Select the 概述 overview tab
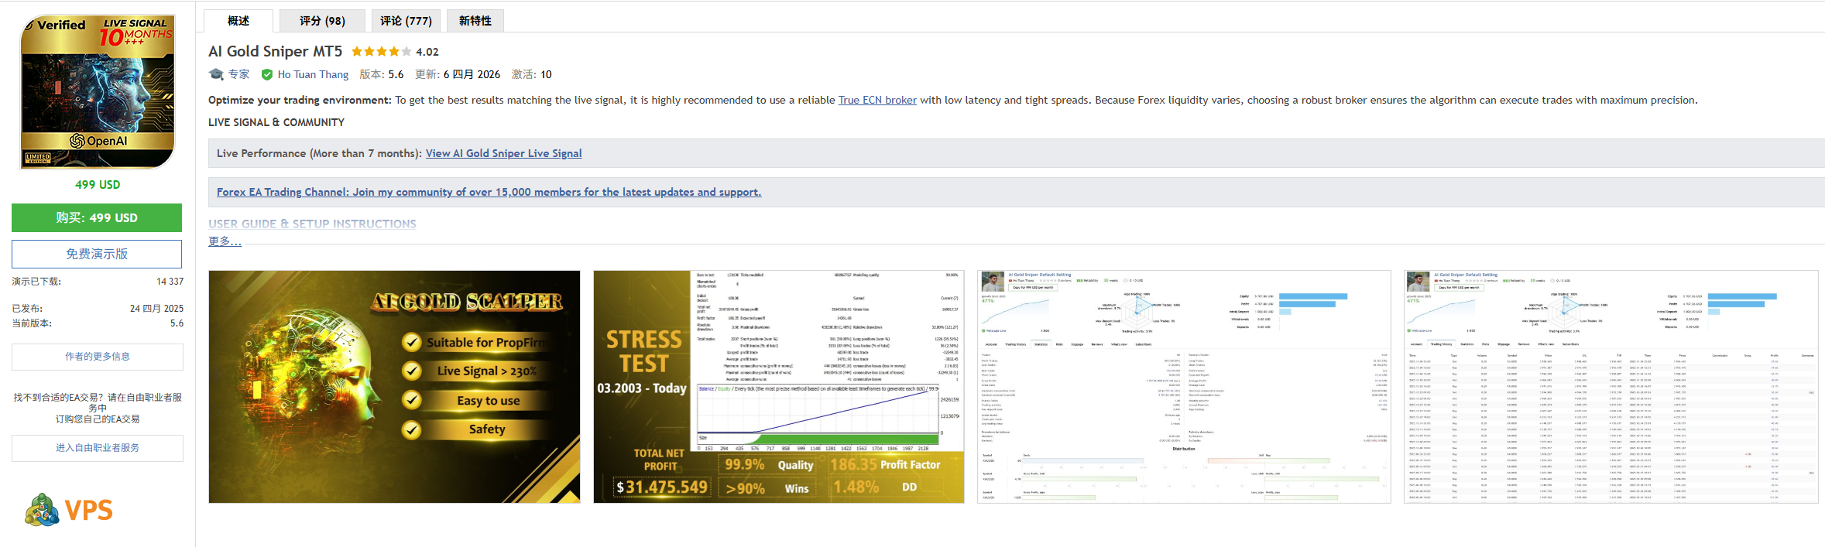 [x=238, y=21]
